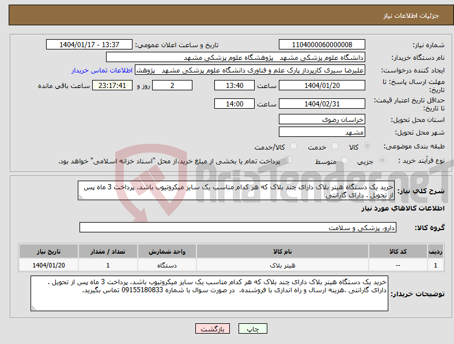Click the 1404/01/20 need date table cell

(x=48, y=265)
